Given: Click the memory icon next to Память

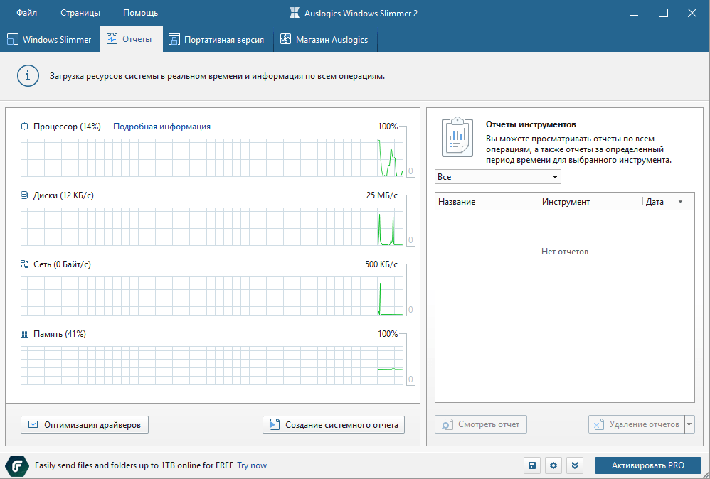Looking at the screenshot, I should tap(24, 334).
